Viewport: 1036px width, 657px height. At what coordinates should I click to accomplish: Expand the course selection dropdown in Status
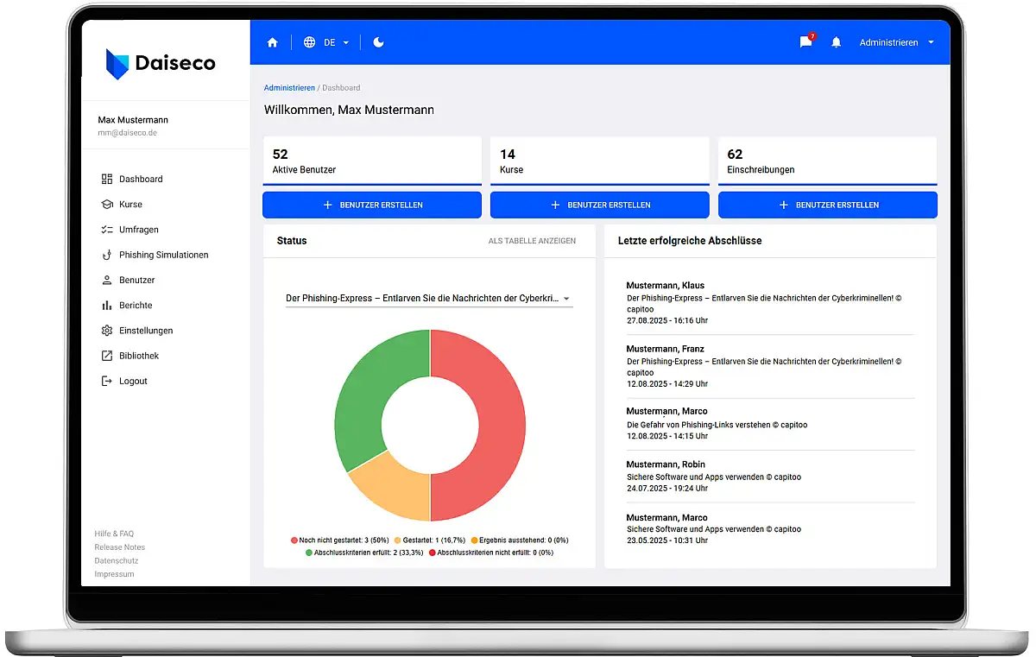point(429,299)
